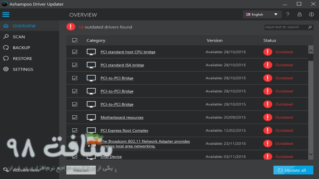This screenshot has width=319, height=179.
Task: Click version date Available: 20/09/2015
Action: pyautogui.click(x=226, y=117)
